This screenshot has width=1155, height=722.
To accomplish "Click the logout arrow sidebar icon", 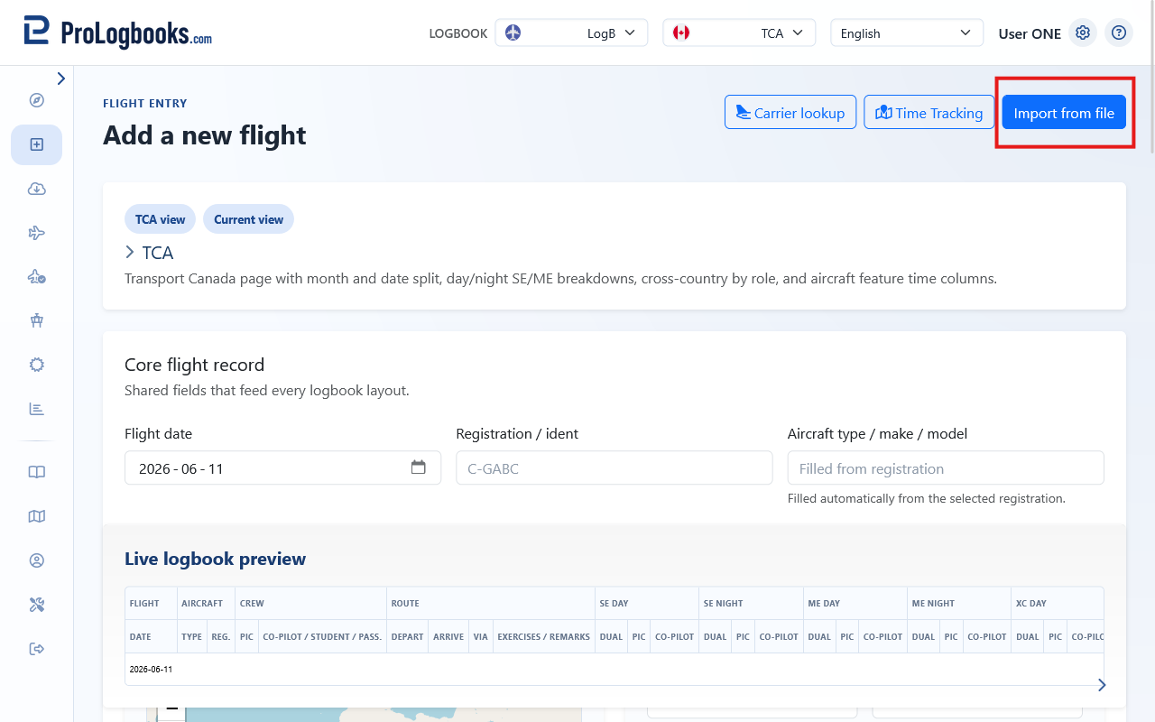I will tap(36, 649).
